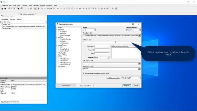Open the Services menu
The height and width of the screenshot is (111, 197).
coord(36,6)
